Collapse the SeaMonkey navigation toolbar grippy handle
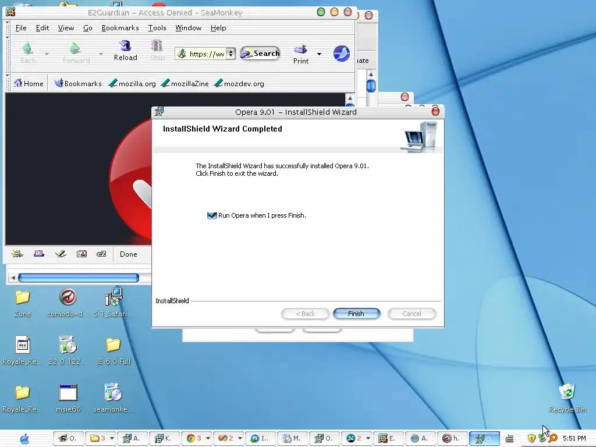Image resolution: width=596 pixels, height=447 pixels. point(7,54)
